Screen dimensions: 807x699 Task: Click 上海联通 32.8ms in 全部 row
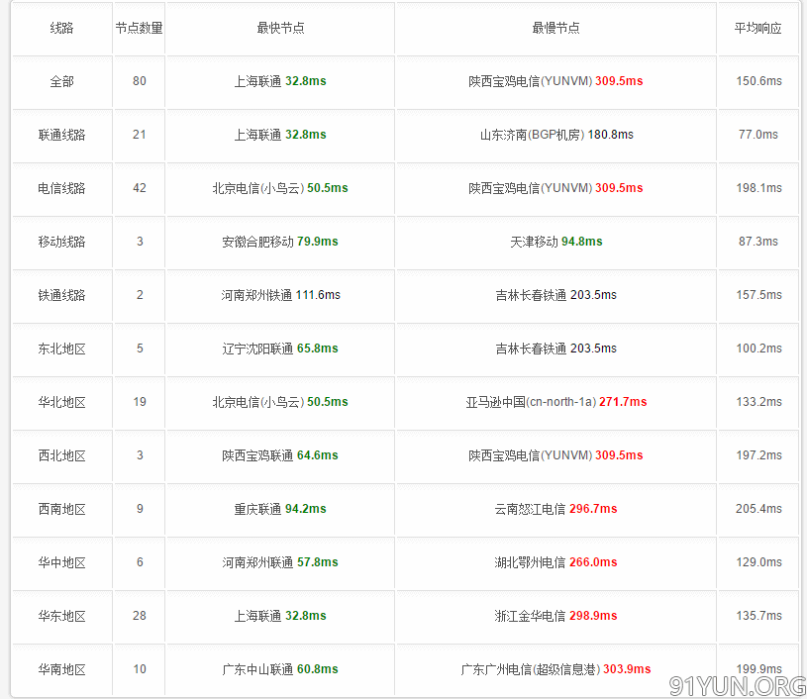[x=280, y=81]
